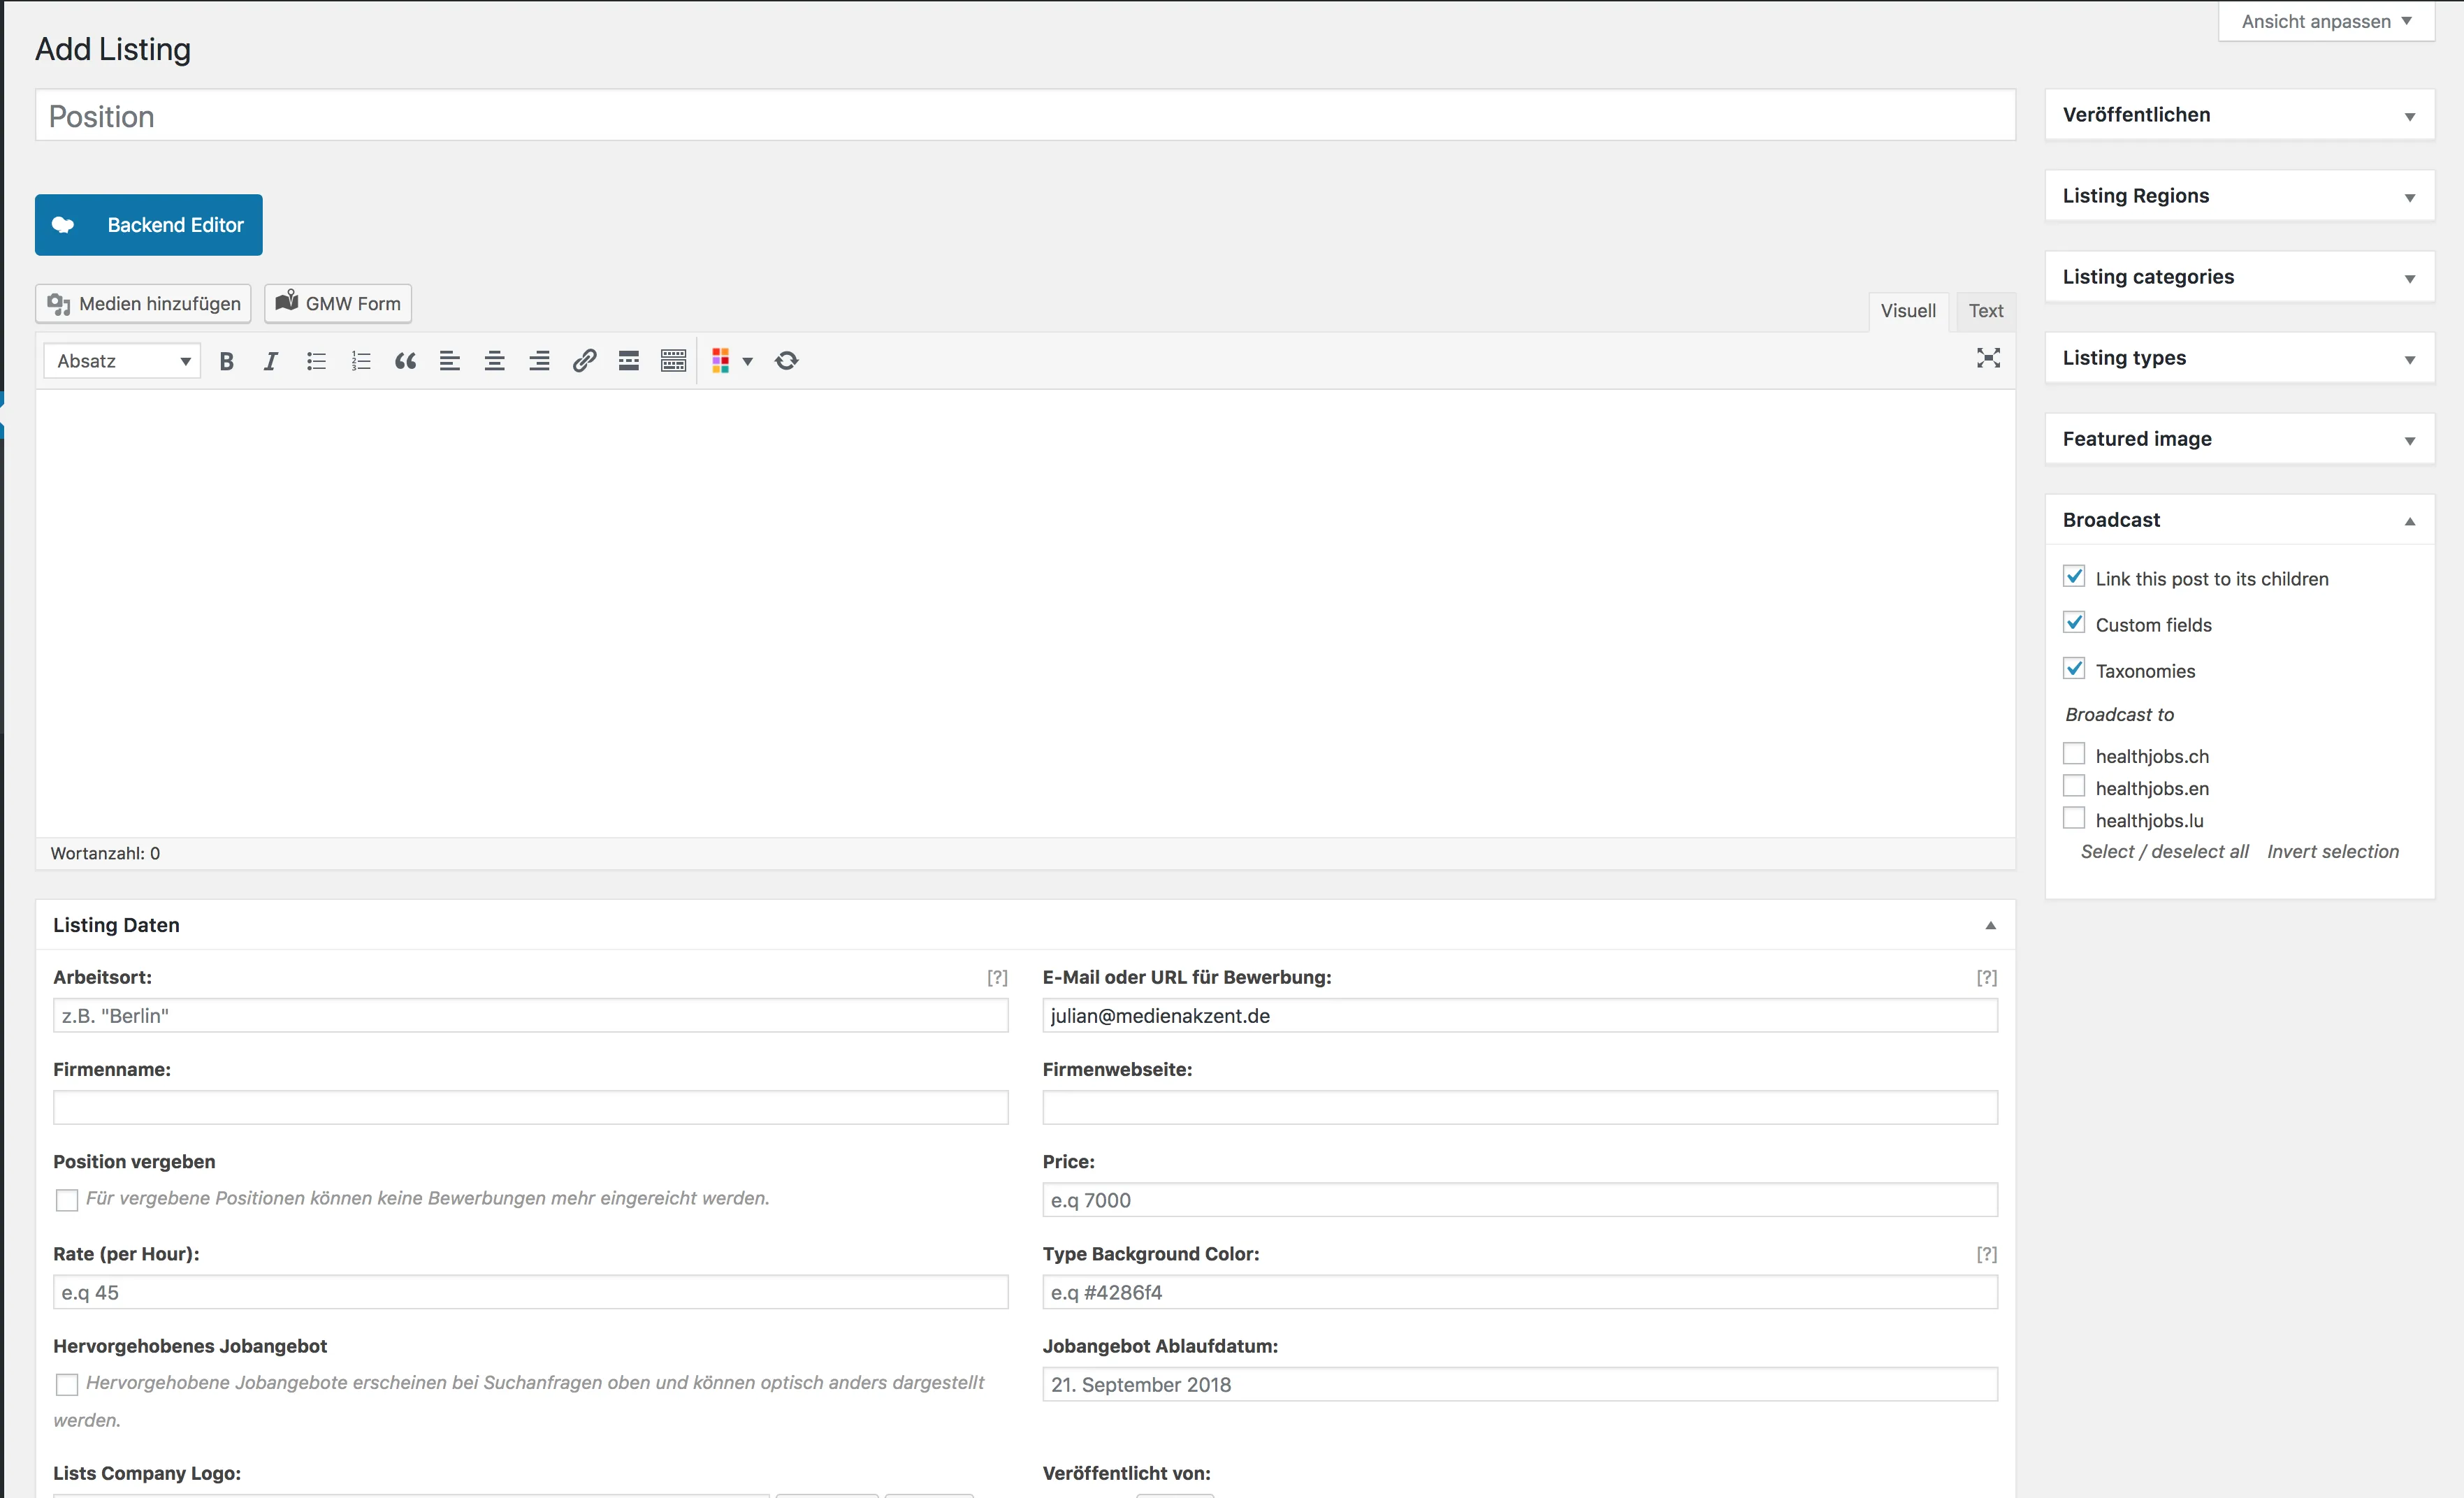Switch to the Text editor tab

click(x=1985, y=311)
